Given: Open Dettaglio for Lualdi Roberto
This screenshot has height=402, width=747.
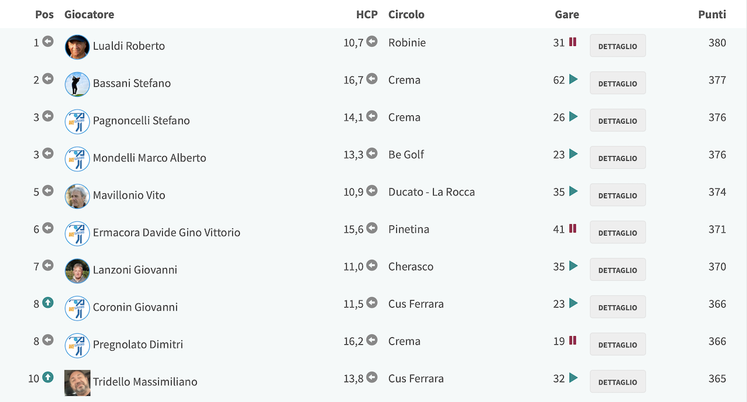Looking at the screenshot, I should [x=617, y=46].
